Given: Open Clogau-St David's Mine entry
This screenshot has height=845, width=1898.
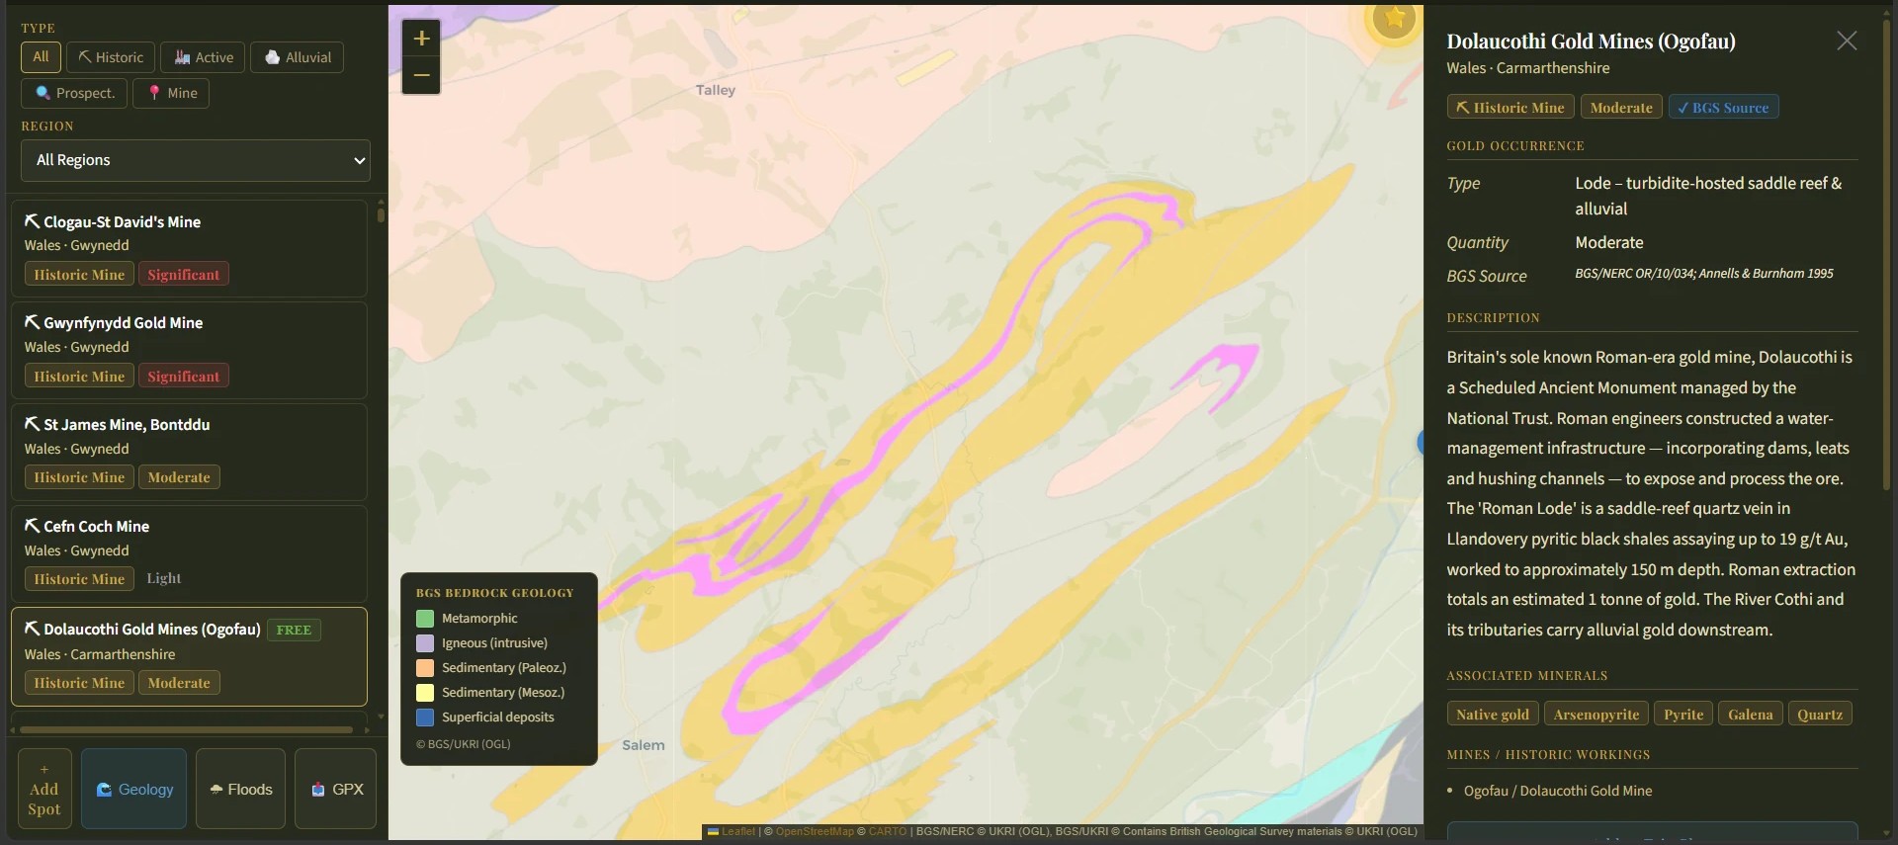Looking at the screenshot, I should click(189, 248).
